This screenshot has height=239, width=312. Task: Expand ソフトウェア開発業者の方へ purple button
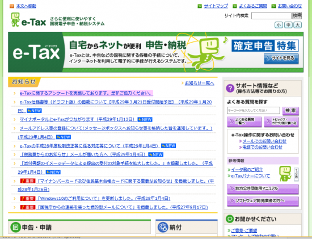tap(263, 201)
